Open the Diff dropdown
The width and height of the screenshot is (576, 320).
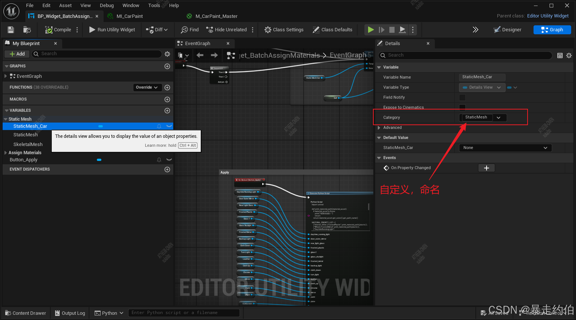157,30
